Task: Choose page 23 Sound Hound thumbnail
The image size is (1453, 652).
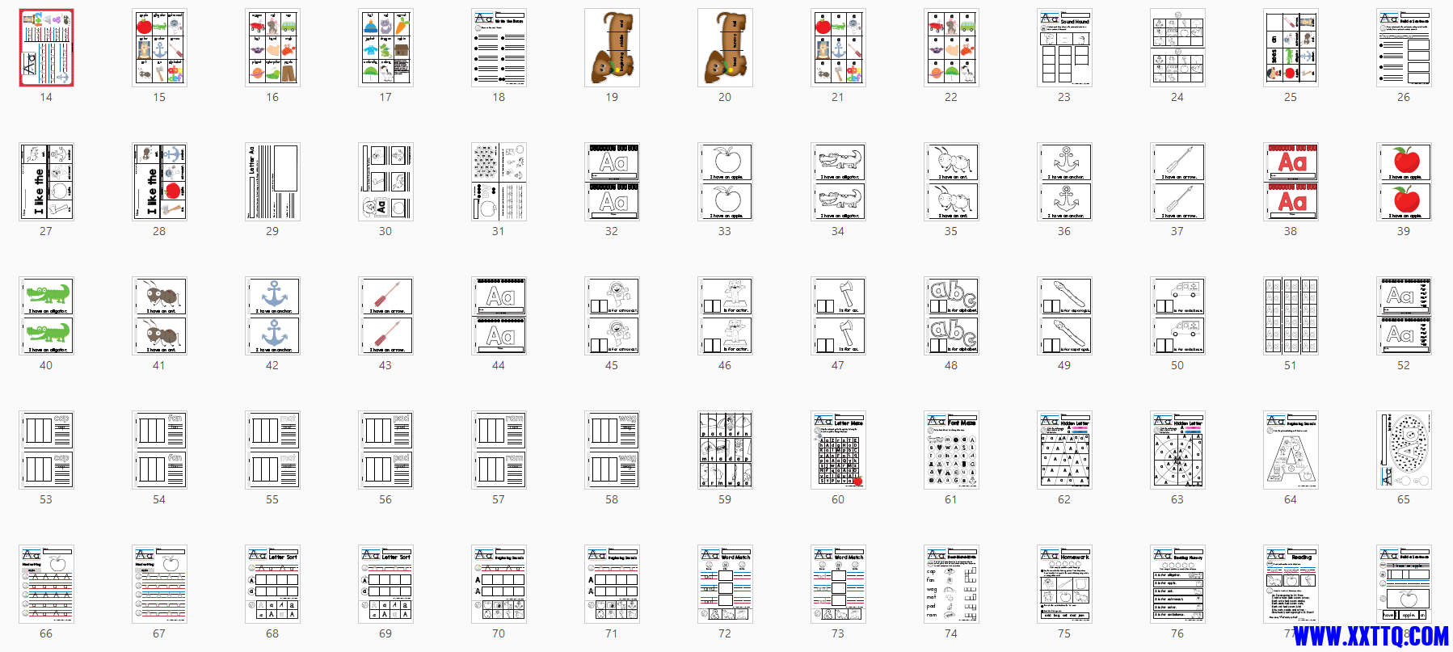Action: 1064,48
